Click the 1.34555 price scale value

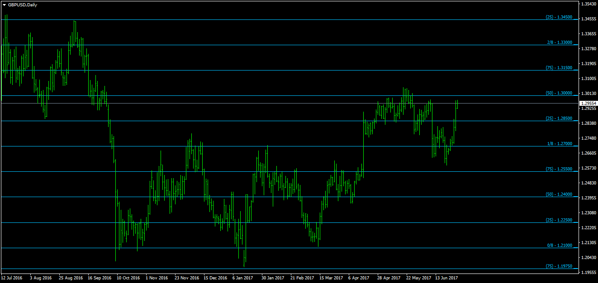[588, 19]
